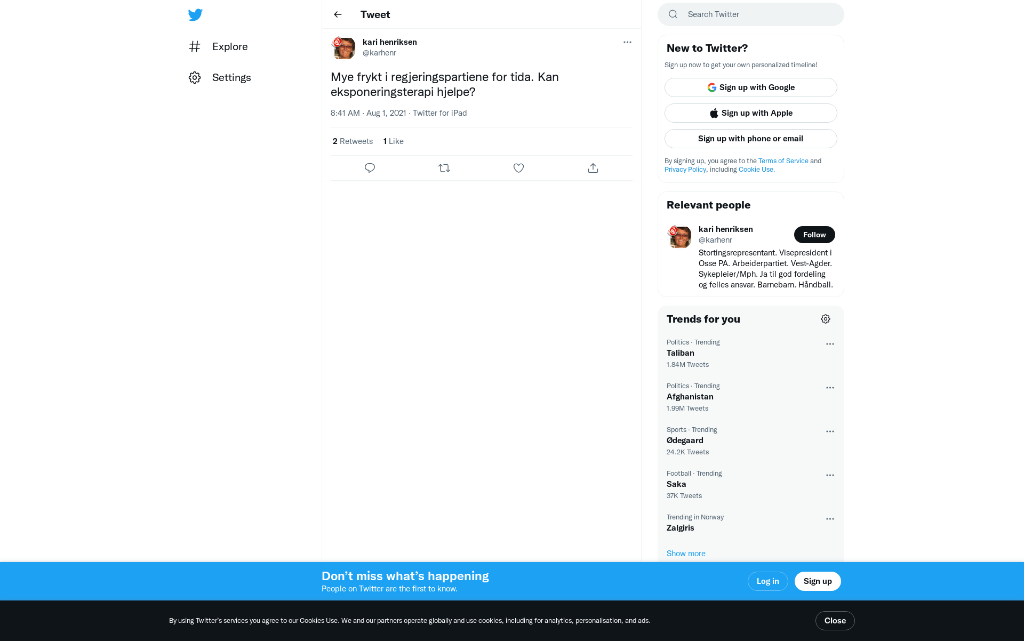This screenshot has height=641, width=1024.
Task: Open more options for Zalgiris trend
Action: coord(830,519)
